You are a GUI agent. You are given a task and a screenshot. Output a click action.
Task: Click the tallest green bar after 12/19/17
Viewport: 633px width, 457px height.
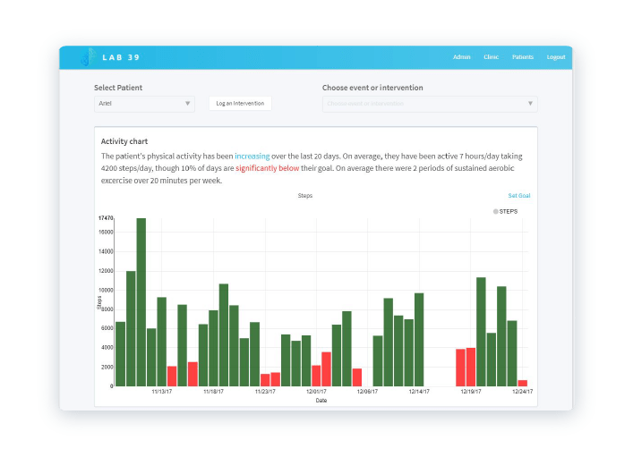click(x=481, y=331)
